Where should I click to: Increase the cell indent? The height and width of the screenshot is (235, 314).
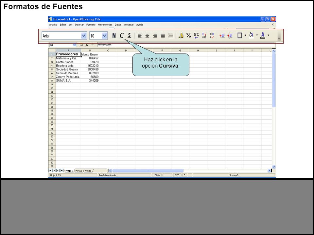(230, 36)
